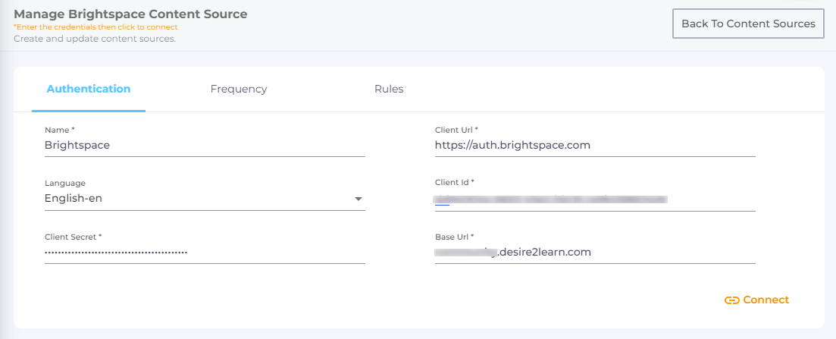This screenshot has height=339, width=836.
Task: Click the chain-link icon beside Connect
Action: [731, 300]
